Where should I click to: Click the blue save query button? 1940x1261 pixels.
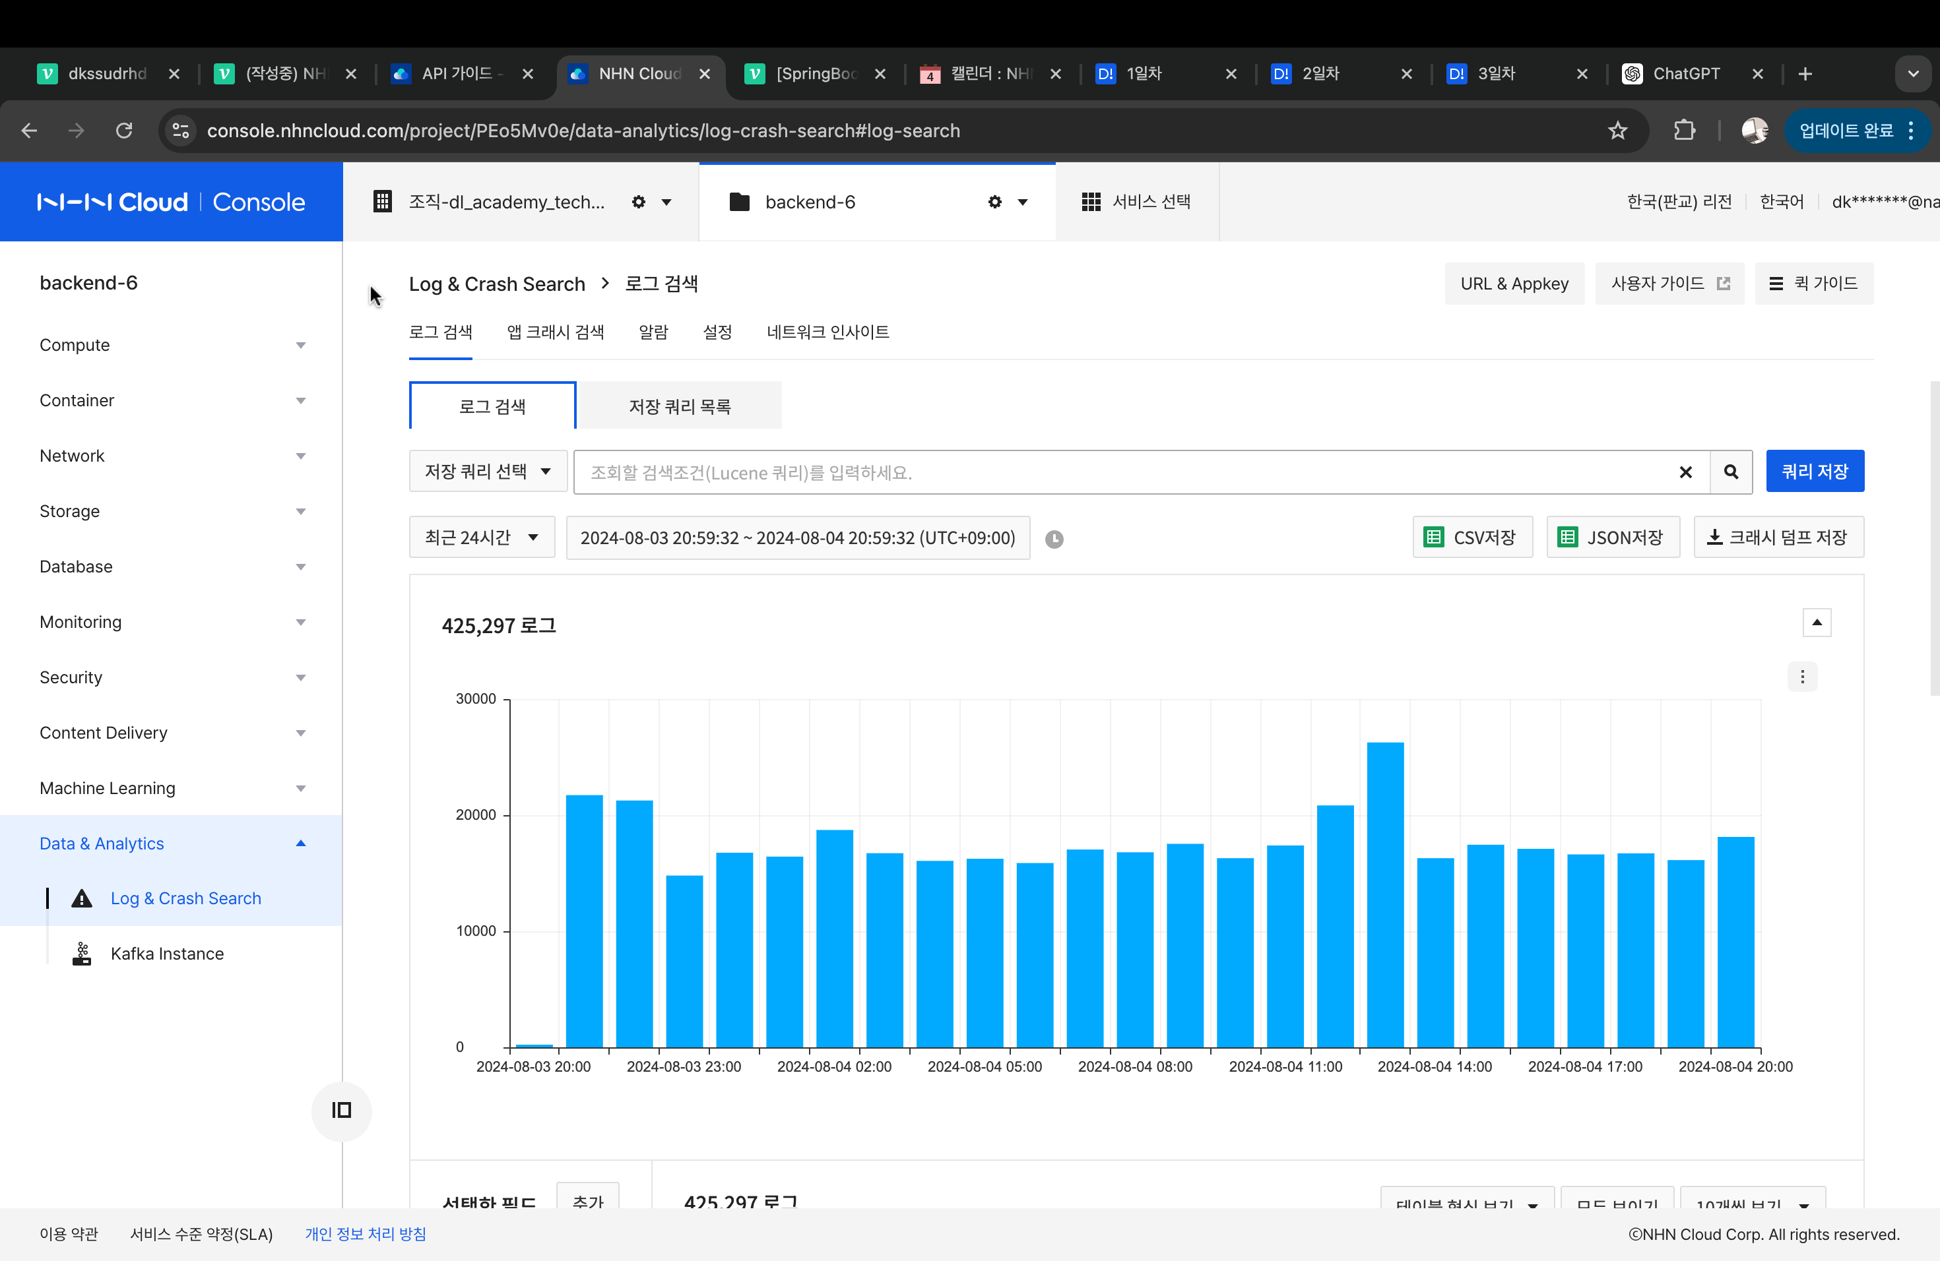pyautogui.click(x=1815, y=472)
